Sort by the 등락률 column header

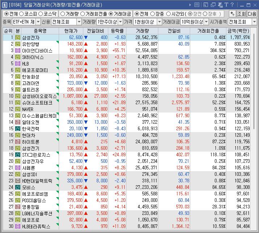click(x=117, y=31)
